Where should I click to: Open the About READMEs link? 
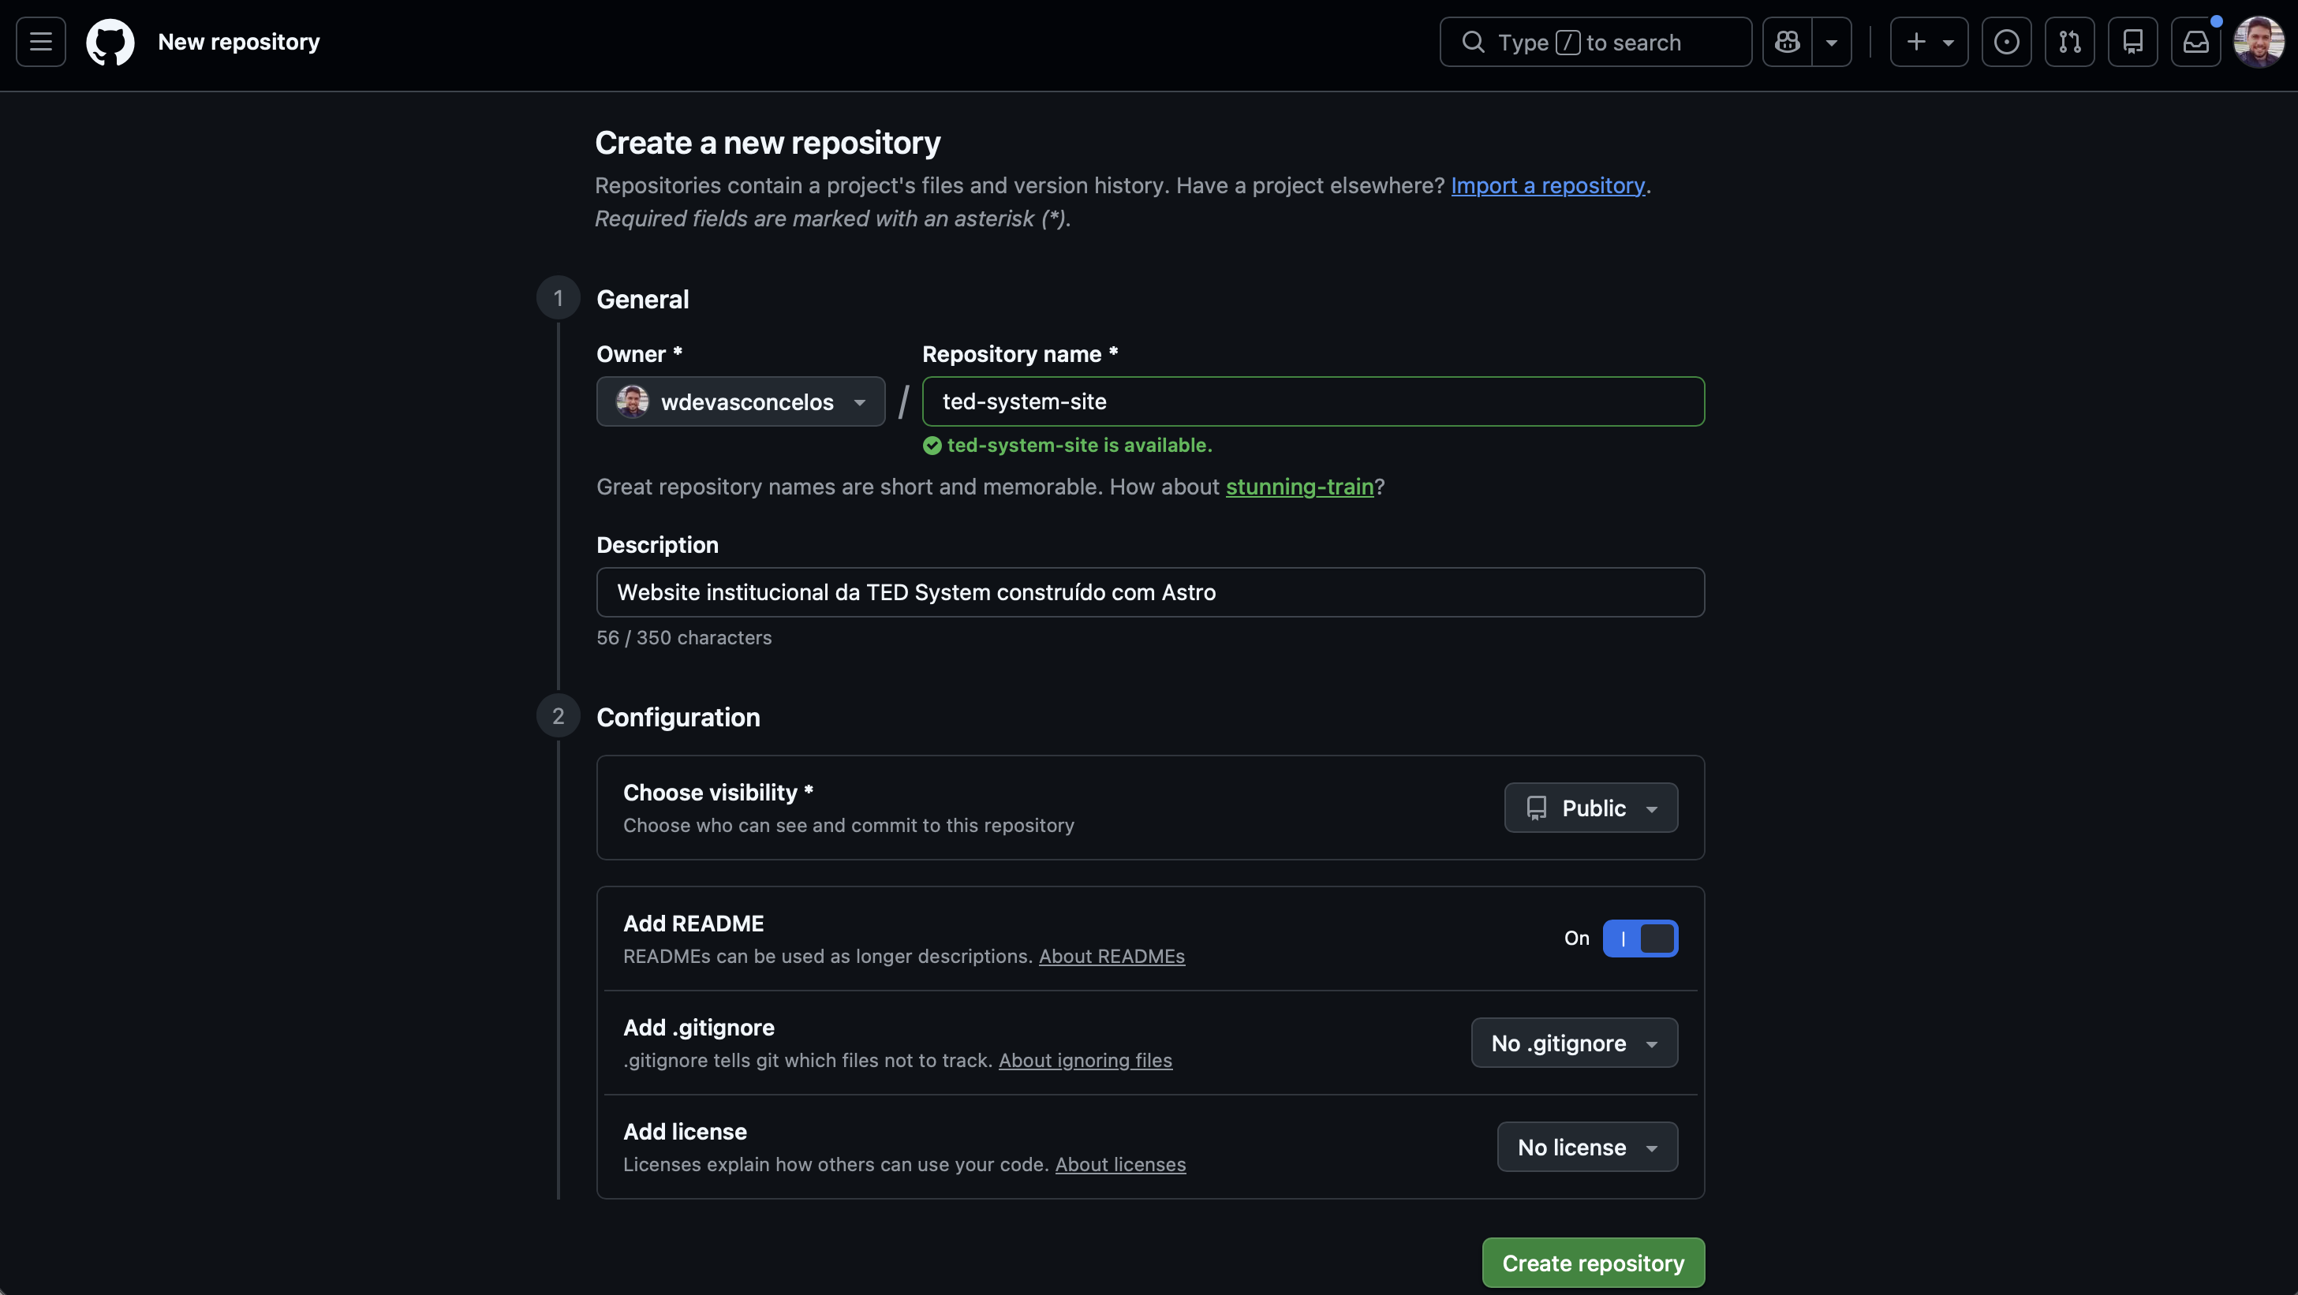pyautogui.click(x=1112, y=956)
